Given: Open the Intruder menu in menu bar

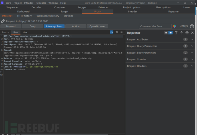Looking at the screenshot, I should pyautogui.click(x=29, y=3).
